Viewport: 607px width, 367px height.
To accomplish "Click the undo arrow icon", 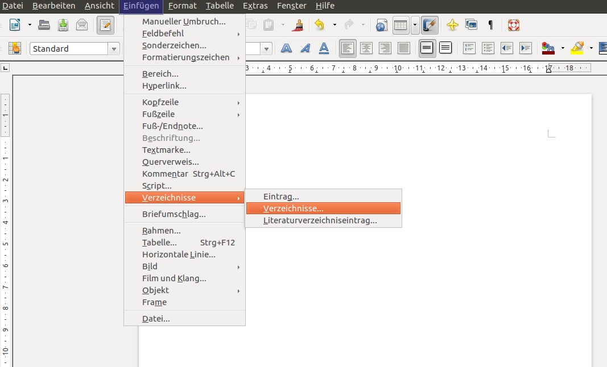I will (319, 25).
